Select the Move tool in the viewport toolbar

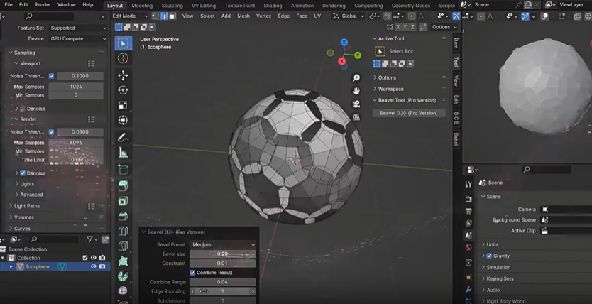[123, 75]
